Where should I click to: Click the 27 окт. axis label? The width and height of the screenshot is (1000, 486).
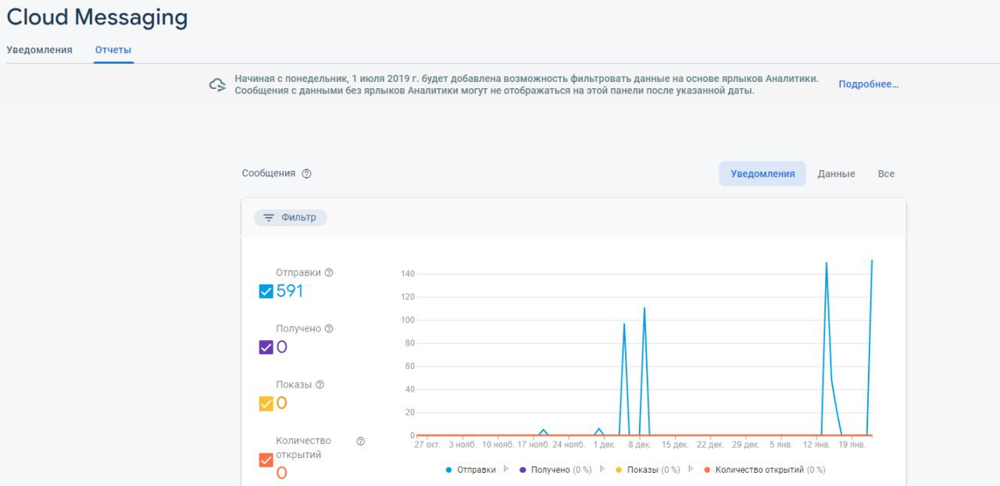click(x=427, y=445)
